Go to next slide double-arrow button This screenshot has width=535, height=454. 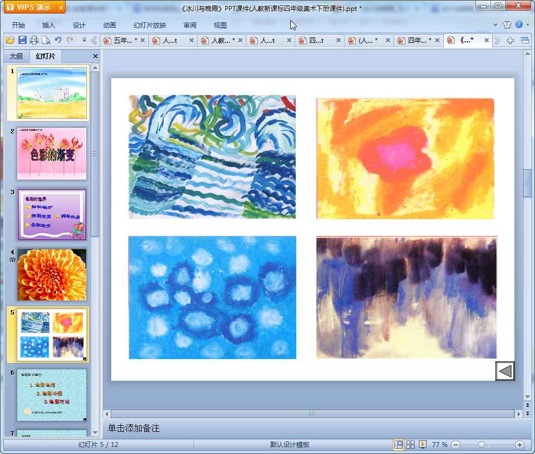click(527, 413)
